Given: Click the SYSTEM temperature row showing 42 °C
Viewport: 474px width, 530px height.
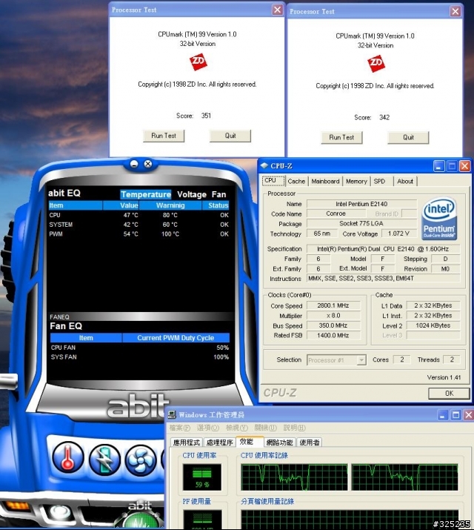Looking at the screenshot, I should (138, 225).
